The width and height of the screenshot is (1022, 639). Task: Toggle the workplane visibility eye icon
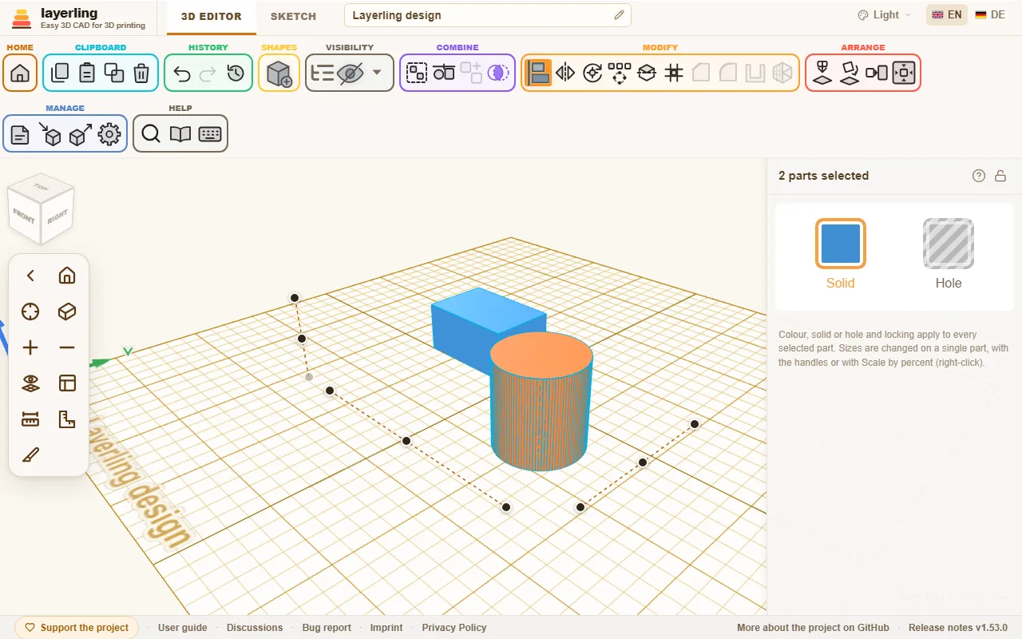[30, 383]
